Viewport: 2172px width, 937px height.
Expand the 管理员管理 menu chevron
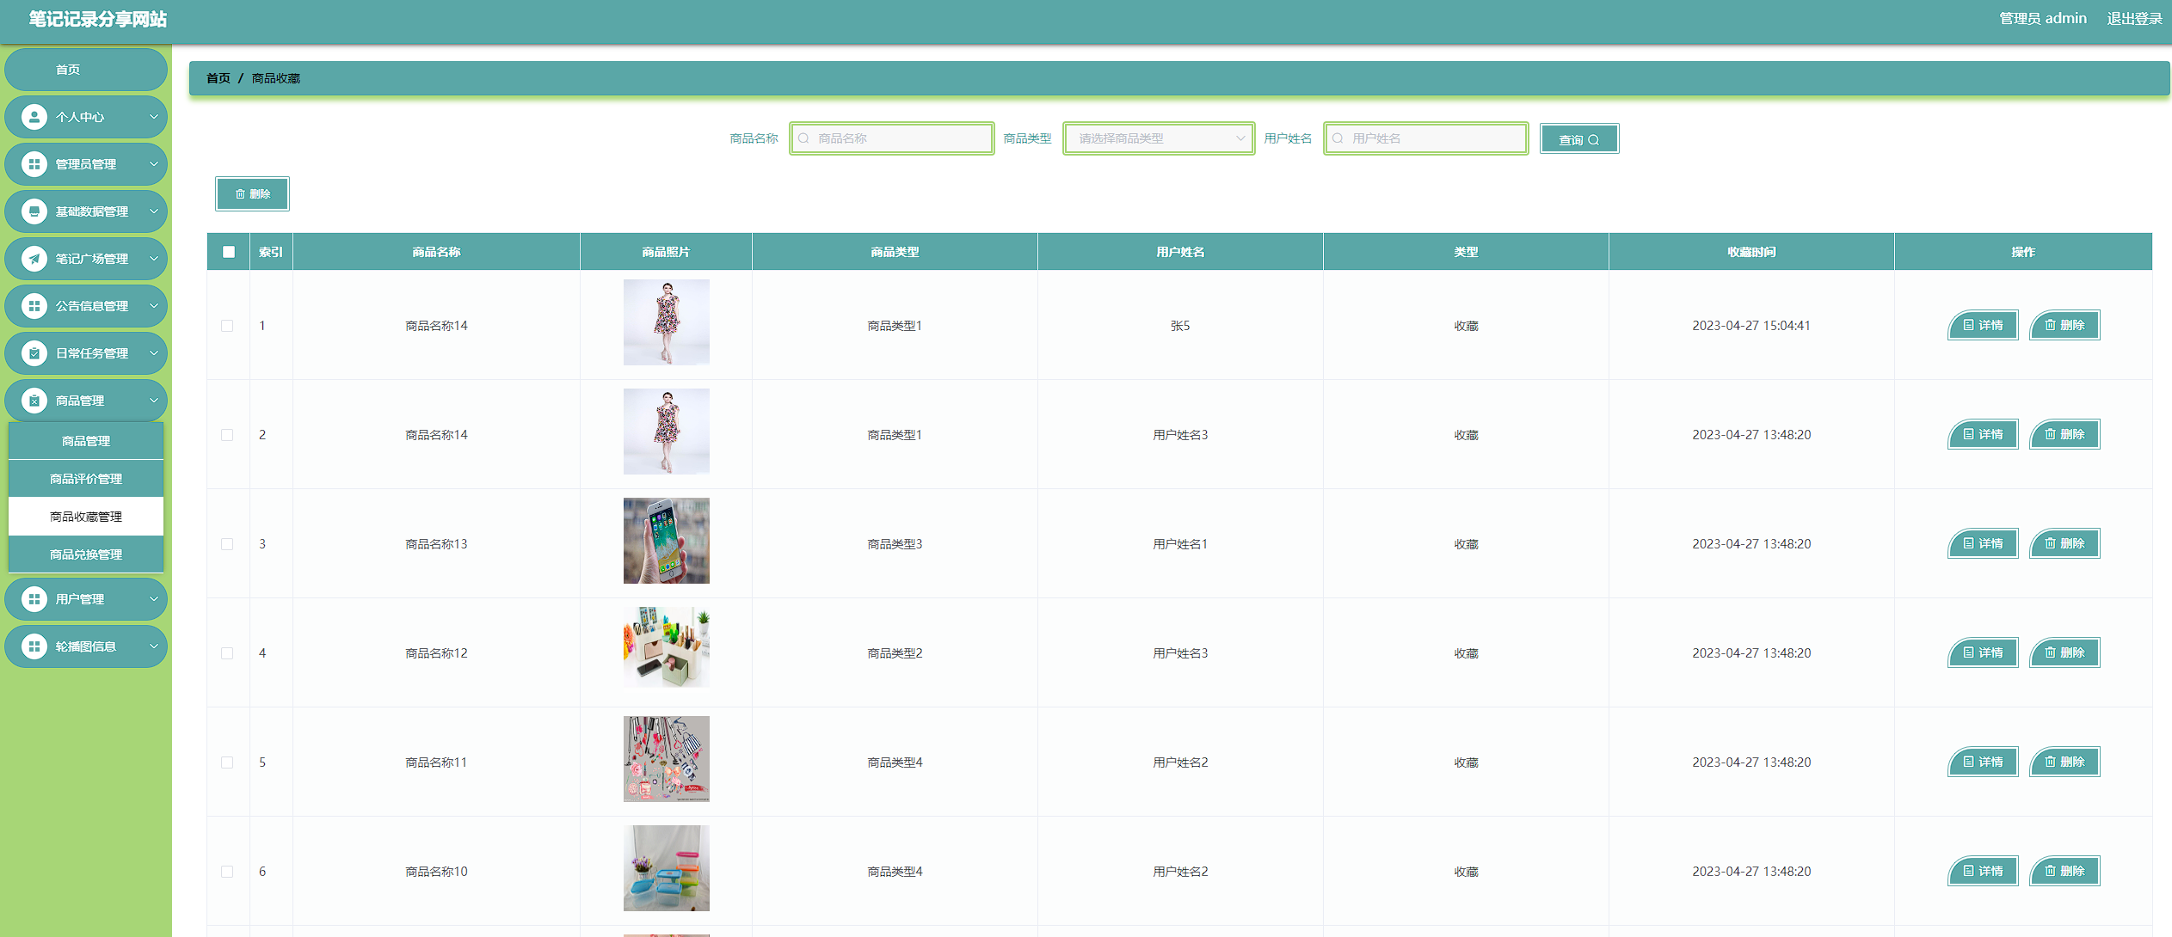coord(154,164)
